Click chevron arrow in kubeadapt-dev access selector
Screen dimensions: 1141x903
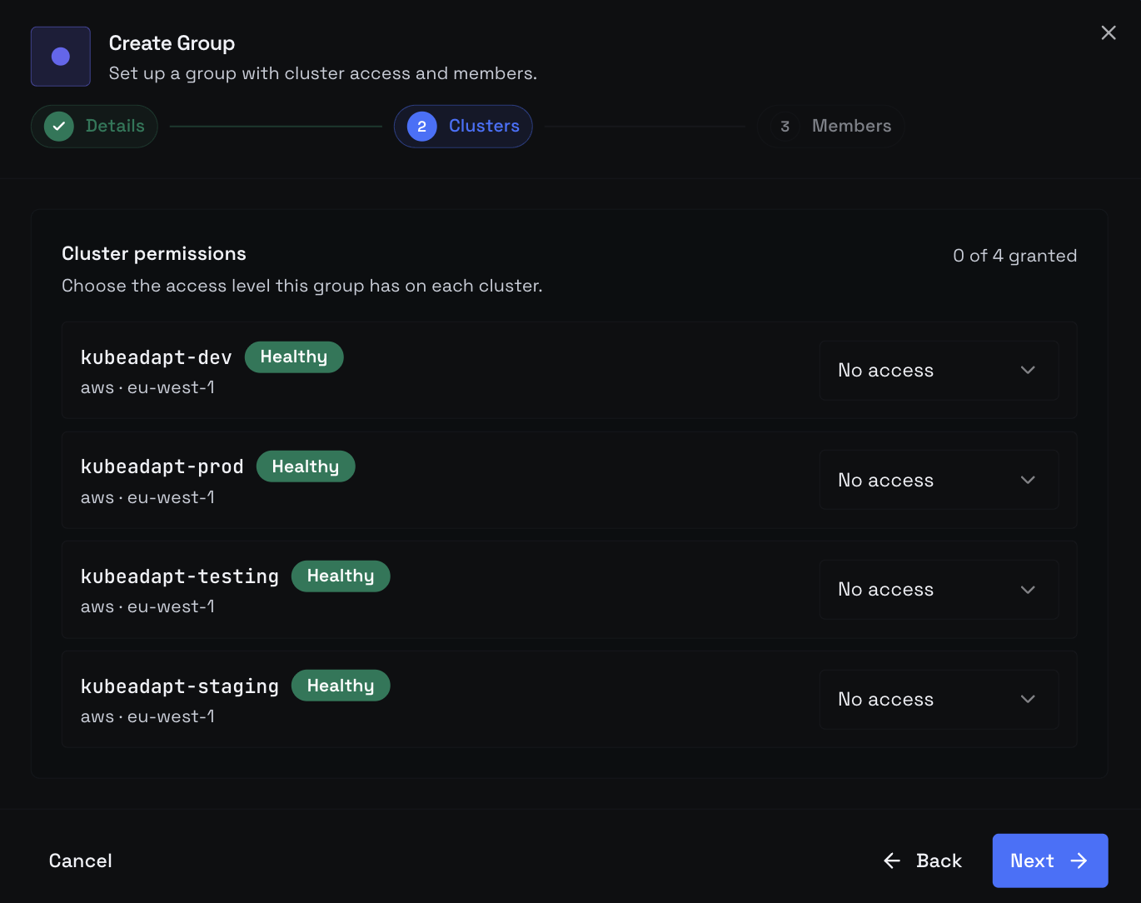click(x=1028, y=370)
